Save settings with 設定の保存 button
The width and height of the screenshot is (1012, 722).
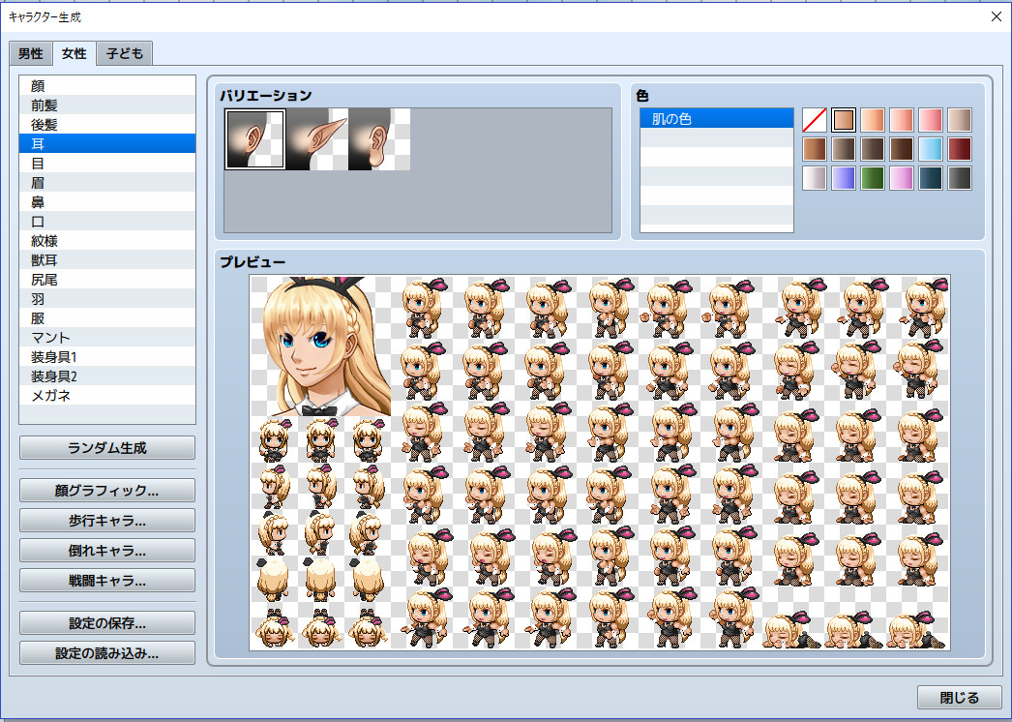point(106,622)
